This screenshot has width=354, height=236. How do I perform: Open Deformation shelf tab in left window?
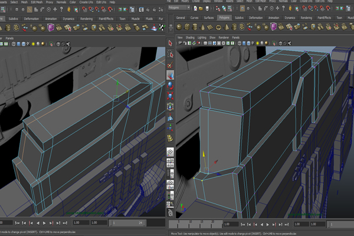[x=31, y=19]
